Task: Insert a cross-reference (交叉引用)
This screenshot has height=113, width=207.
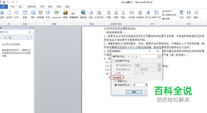Action: pos(99,15)
